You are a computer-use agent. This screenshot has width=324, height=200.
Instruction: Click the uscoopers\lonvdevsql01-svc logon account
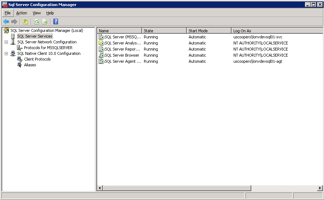[x=258, y=37]
